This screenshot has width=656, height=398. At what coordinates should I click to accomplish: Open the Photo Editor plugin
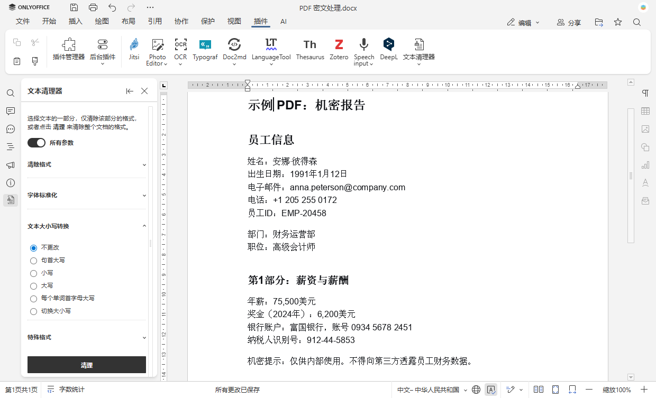(157, 51)
